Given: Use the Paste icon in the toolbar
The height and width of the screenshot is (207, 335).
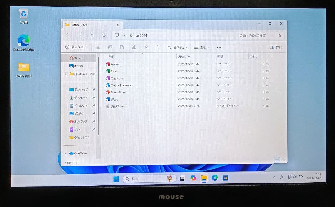Looking at the screenshot, I should [122, 47].
